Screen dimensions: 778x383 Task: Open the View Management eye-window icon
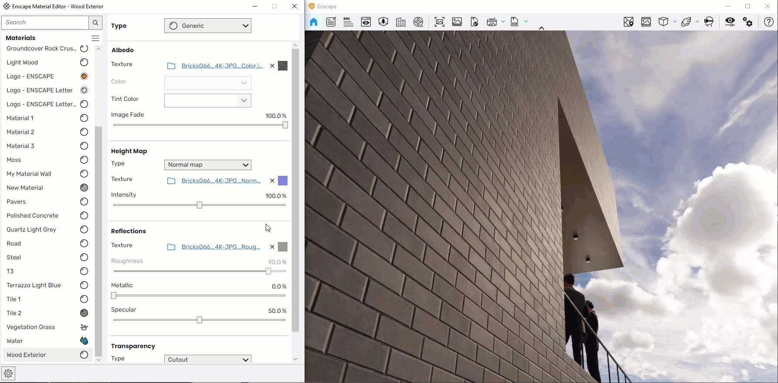(366, 22)
